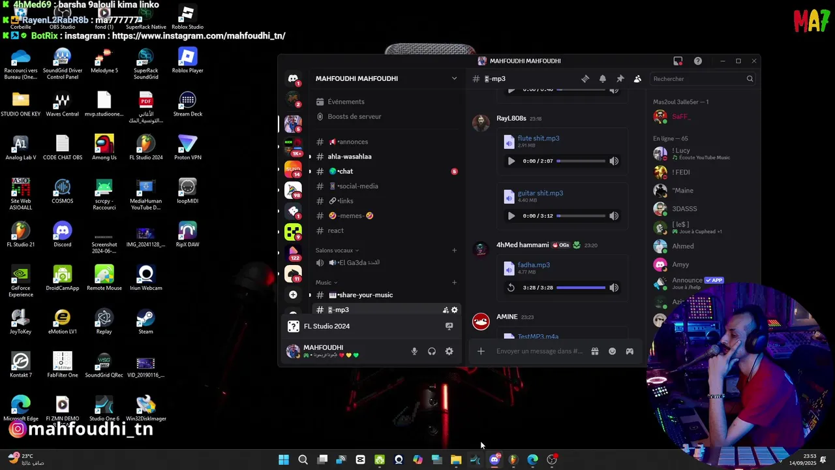Open Kontakt 7 desktop icon
835x470 pixels.
pos(20,366)
